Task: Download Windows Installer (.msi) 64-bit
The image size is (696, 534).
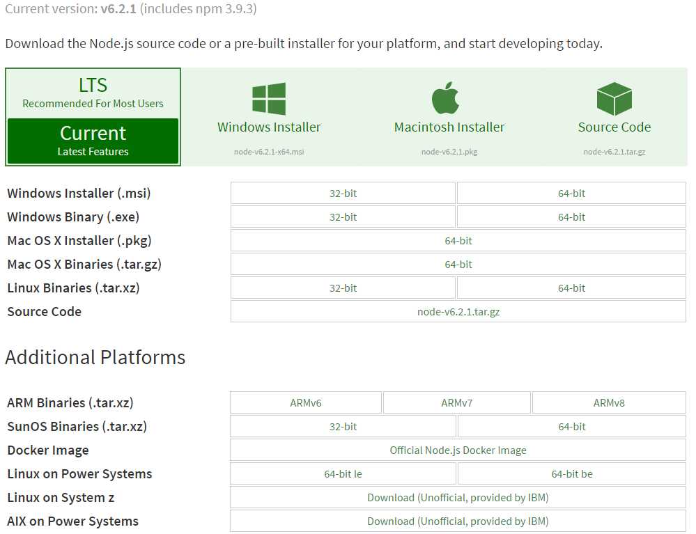Action: (572, 194)
